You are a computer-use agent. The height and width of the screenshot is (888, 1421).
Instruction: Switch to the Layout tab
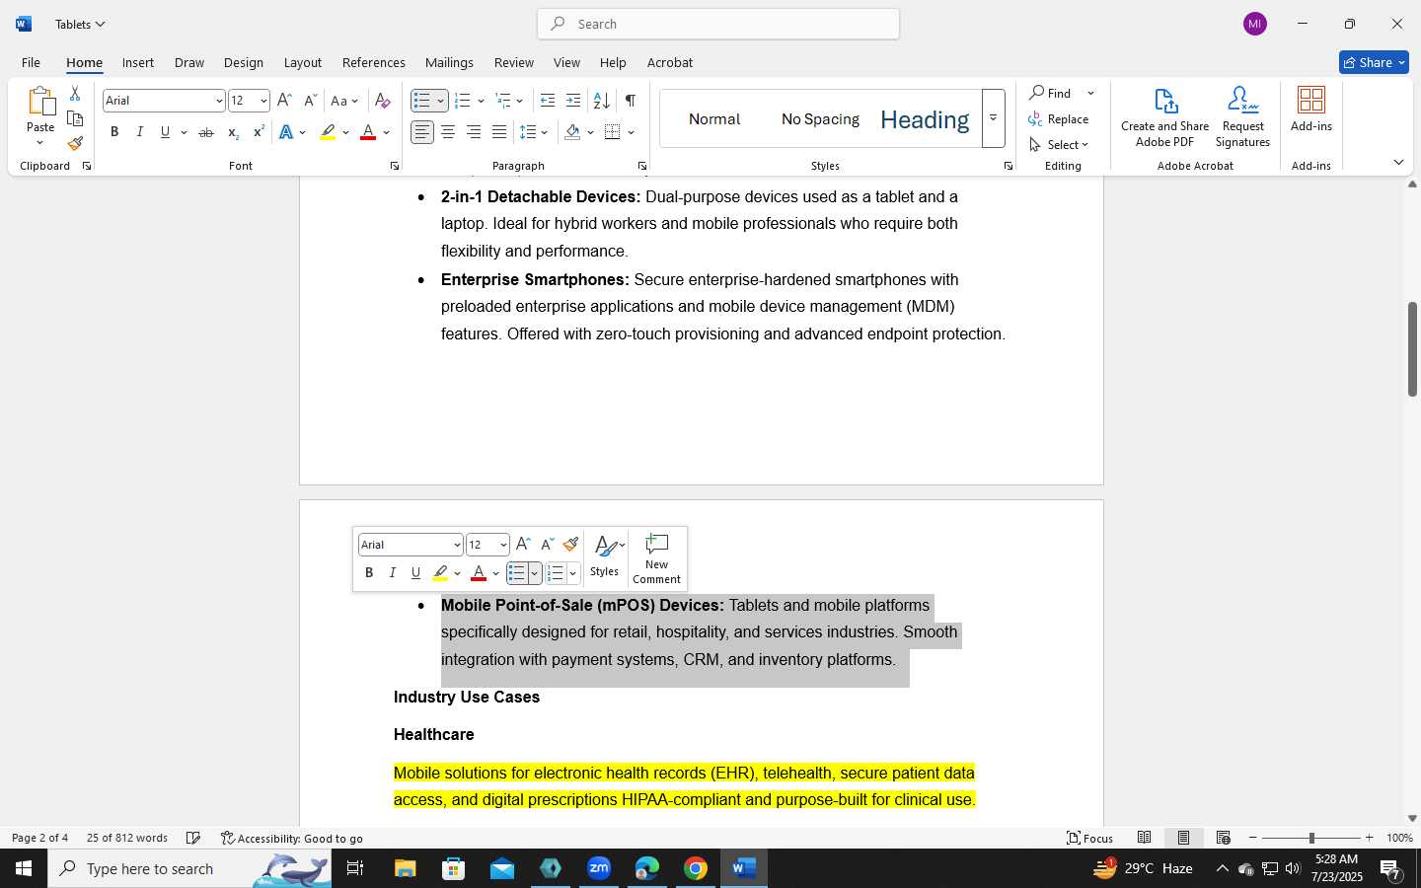303,62
